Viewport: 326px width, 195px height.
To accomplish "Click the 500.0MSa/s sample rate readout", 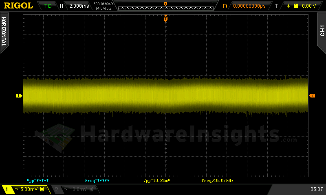I will point(103,4).
